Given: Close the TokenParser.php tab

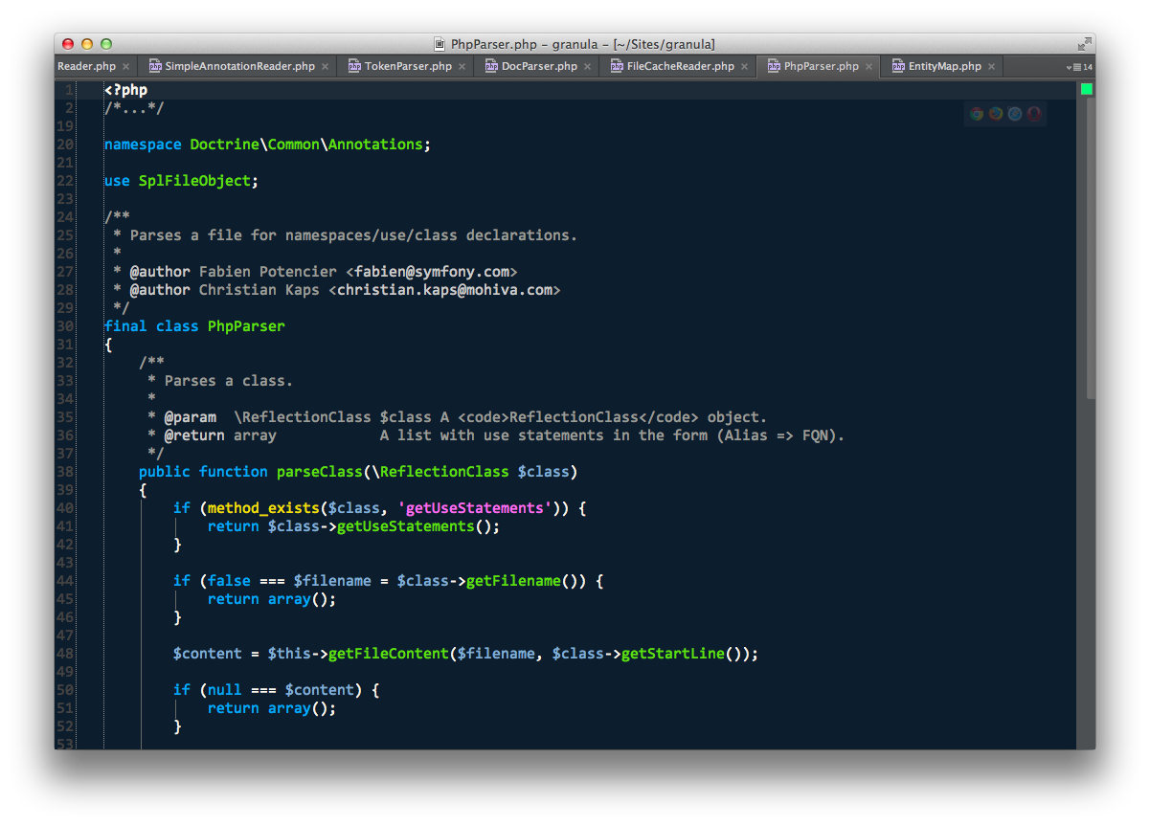Looking at the screenshot, I should (462, 67).
